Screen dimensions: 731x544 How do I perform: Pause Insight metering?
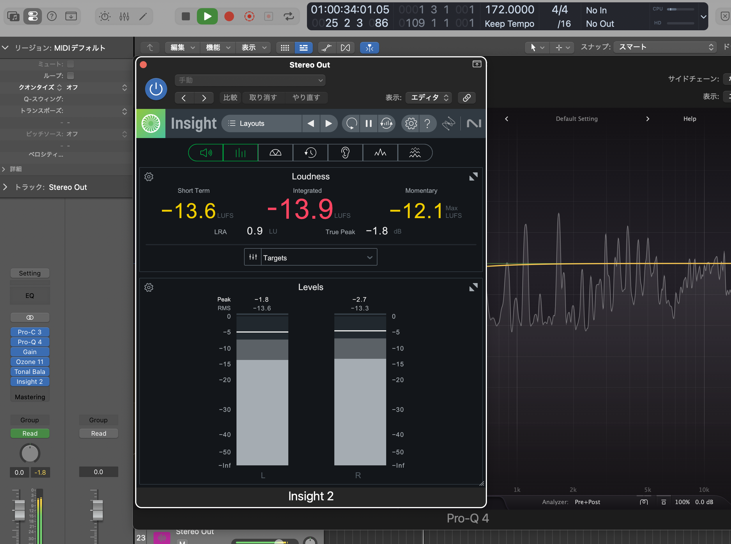[369, 123]
